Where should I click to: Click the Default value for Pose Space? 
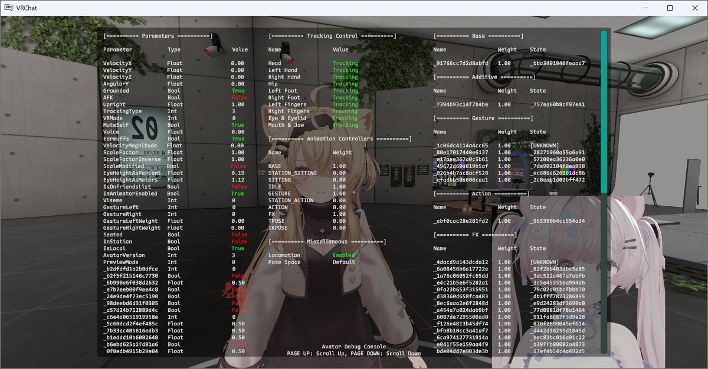(x=344, y=262)
